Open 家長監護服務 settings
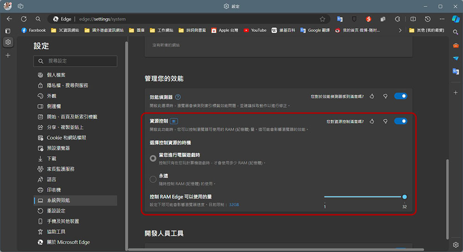This screenshot has height=252, width=463. pos(75,169)
